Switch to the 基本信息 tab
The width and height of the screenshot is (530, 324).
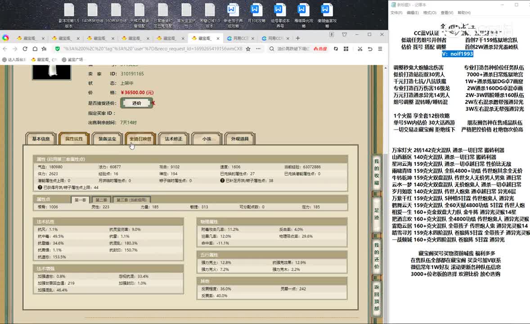click(x=41, y=139)
